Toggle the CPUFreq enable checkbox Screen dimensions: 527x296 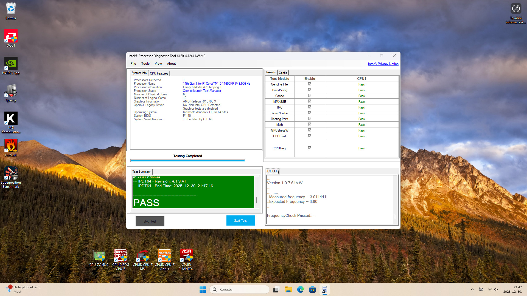[309, 148]
